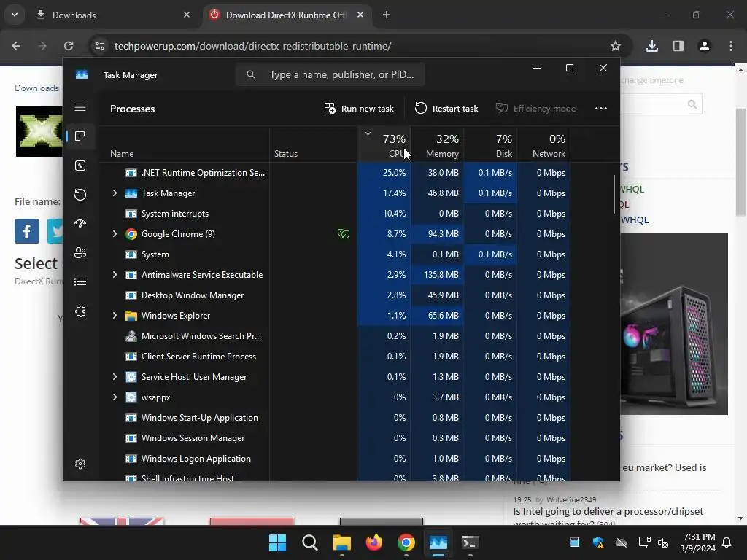Open the taskbar clock showing 7:31 PM
747x560 pixels.
click(698, 542)
